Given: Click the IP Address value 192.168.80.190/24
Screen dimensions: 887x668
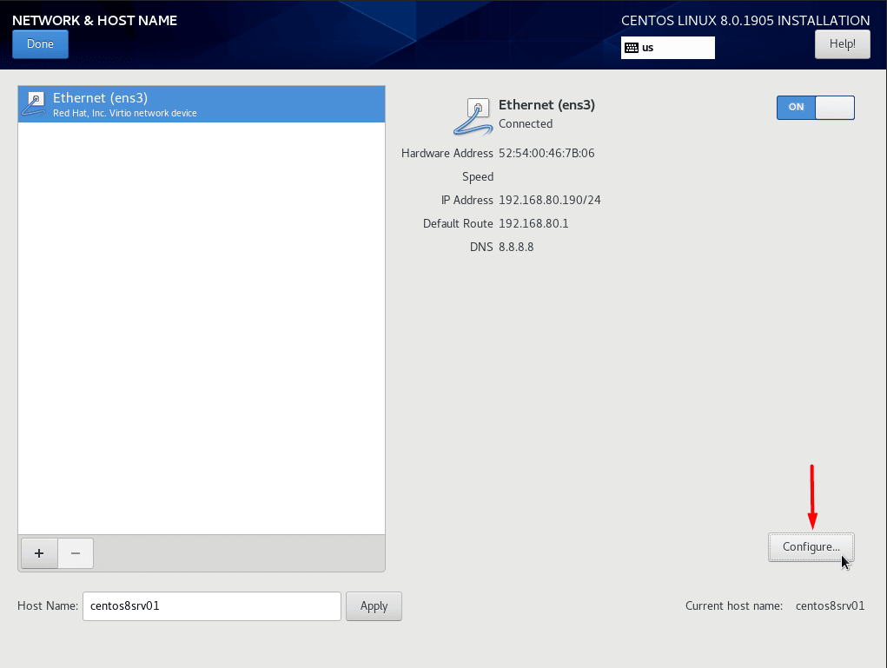Looking at the screenshot, I should point(549,201).
